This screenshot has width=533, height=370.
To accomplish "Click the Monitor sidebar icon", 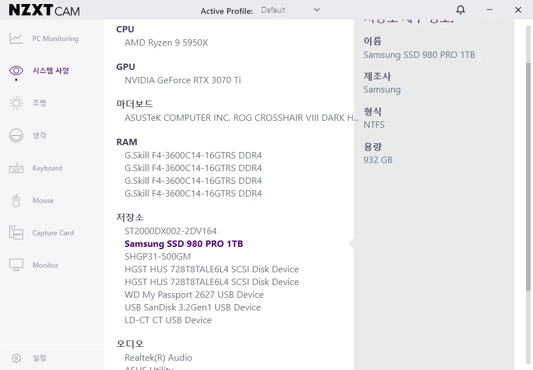I will [x=16, y=265].
